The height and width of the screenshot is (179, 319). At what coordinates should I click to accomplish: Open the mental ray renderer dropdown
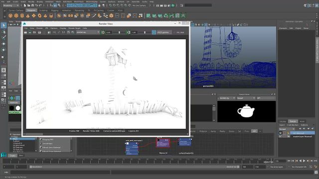(x=88, y=32)
